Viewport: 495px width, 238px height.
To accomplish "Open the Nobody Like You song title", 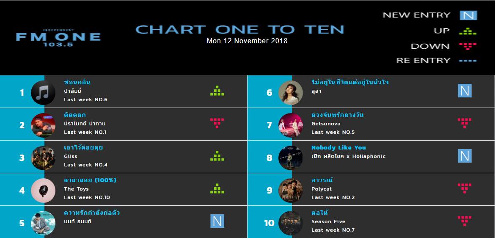I will tap(338, 148).
